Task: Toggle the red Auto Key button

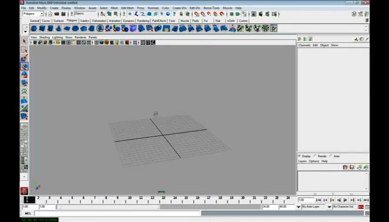Action: (361, 207)
